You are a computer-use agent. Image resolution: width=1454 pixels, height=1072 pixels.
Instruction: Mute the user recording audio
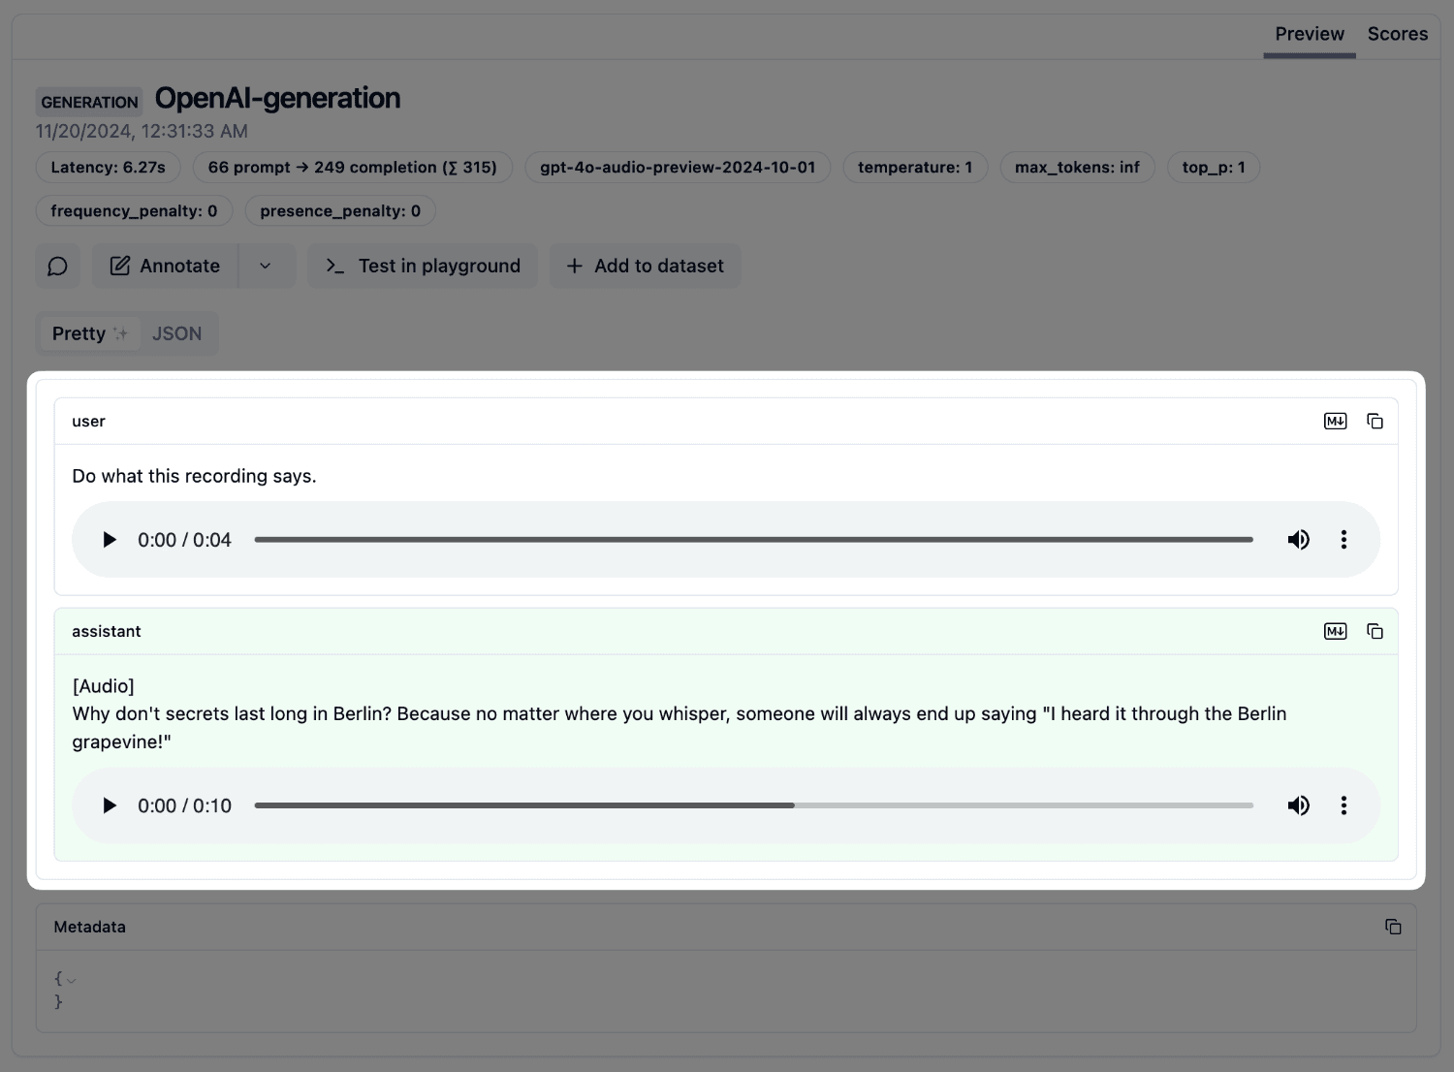(1299, 539)
